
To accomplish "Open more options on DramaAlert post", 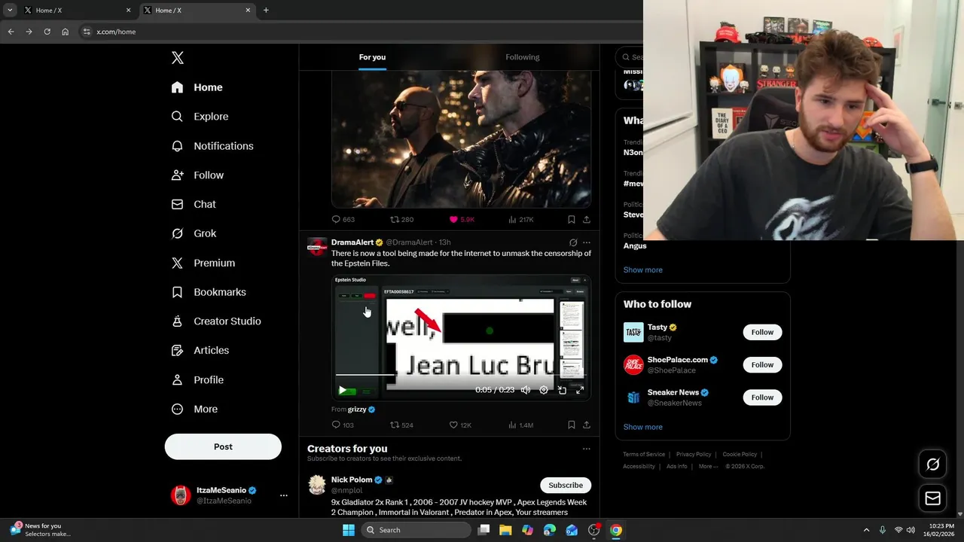I will 587,242.
